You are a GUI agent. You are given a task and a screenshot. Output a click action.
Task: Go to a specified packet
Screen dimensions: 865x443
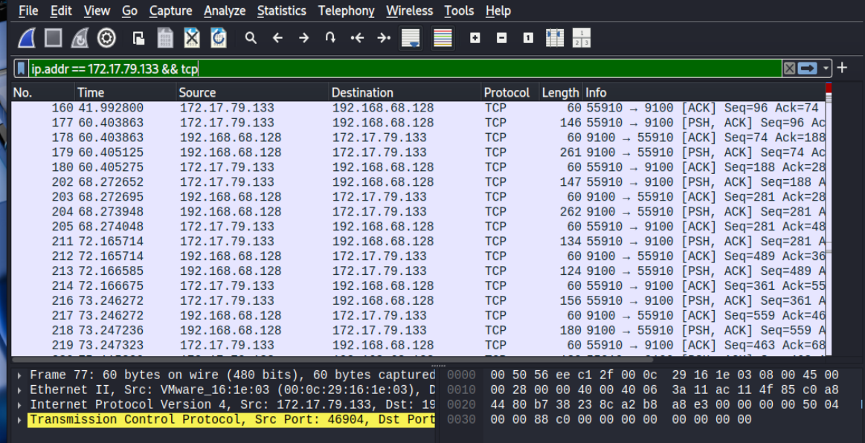pos(330,38)
